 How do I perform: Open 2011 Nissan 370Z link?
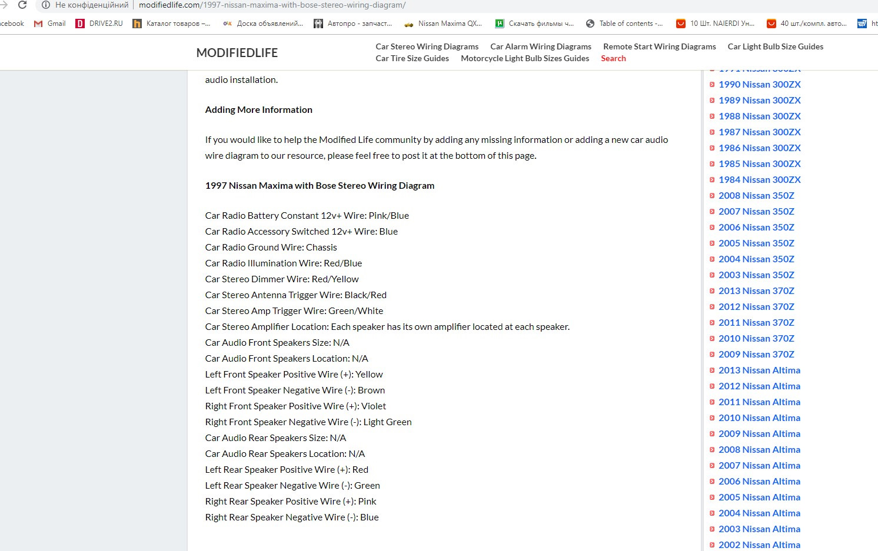tap(756, 322)
